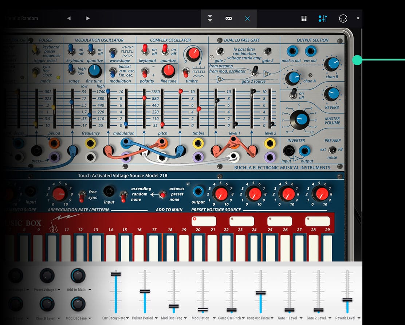Click the mod cv out jack

[x=292, y=51]
